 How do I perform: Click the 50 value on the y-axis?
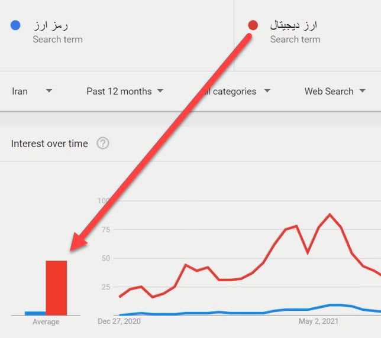point(104,258)
